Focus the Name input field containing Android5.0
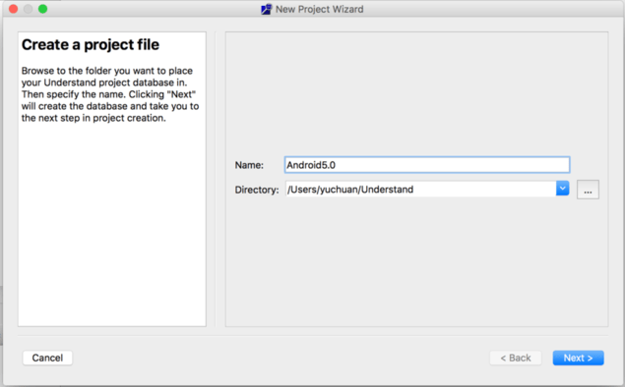625x387 pixels. tap(427, 165)
